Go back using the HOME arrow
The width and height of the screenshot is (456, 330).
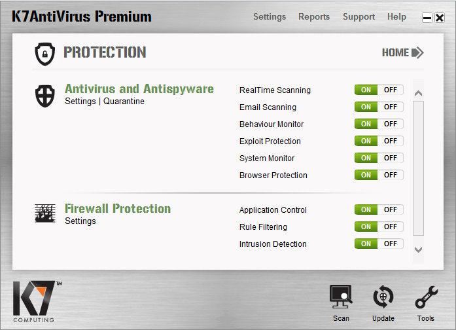403,52
